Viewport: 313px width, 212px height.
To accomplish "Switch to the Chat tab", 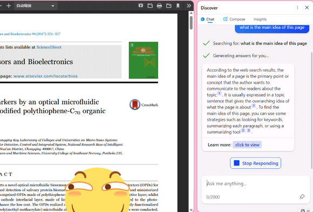I will point(207,19).
